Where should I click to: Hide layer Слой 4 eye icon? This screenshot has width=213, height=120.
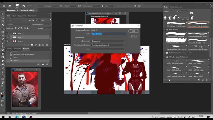pyautogui.click(x=8, y=33)
